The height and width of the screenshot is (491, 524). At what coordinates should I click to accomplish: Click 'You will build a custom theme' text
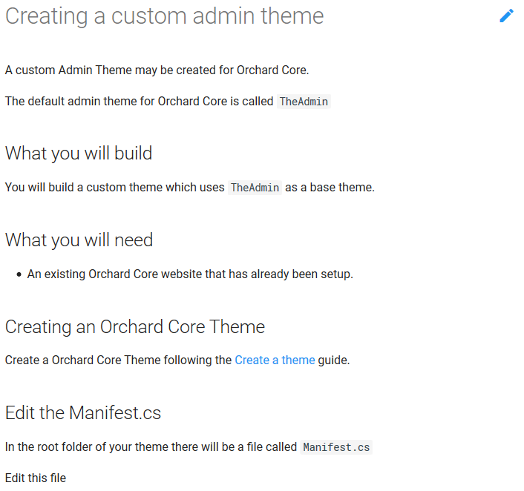click(114, 188)
